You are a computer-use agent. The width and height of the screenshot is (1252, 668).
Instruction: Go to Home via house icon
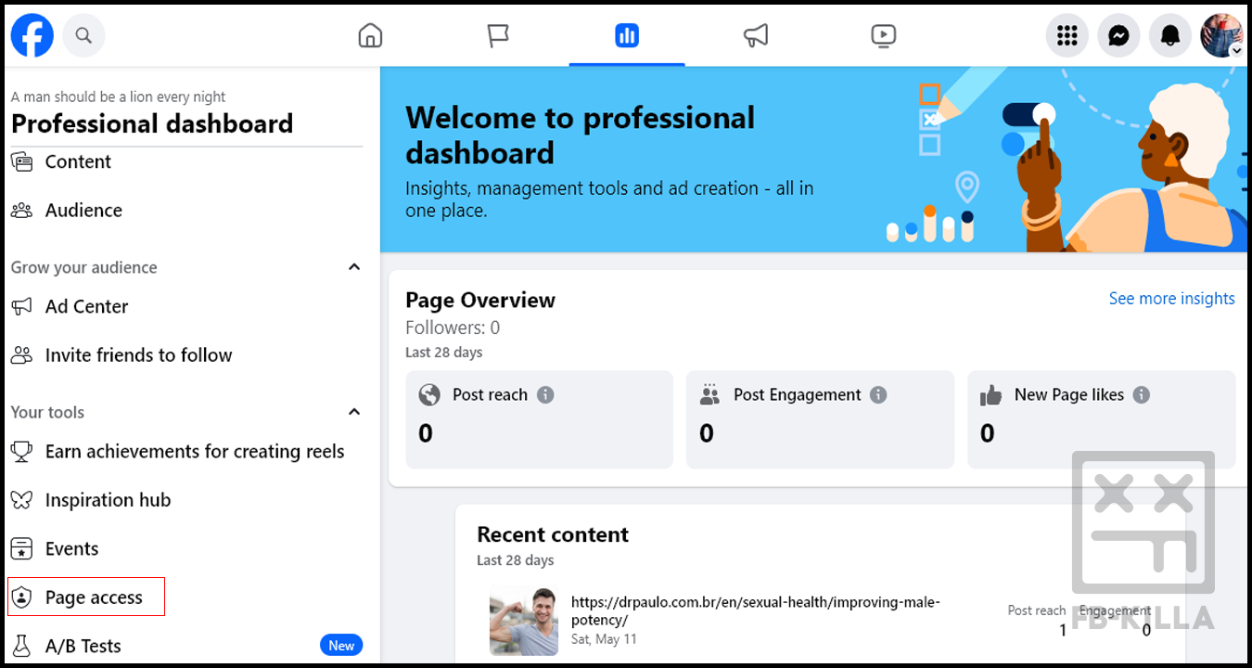pos(370,36)
